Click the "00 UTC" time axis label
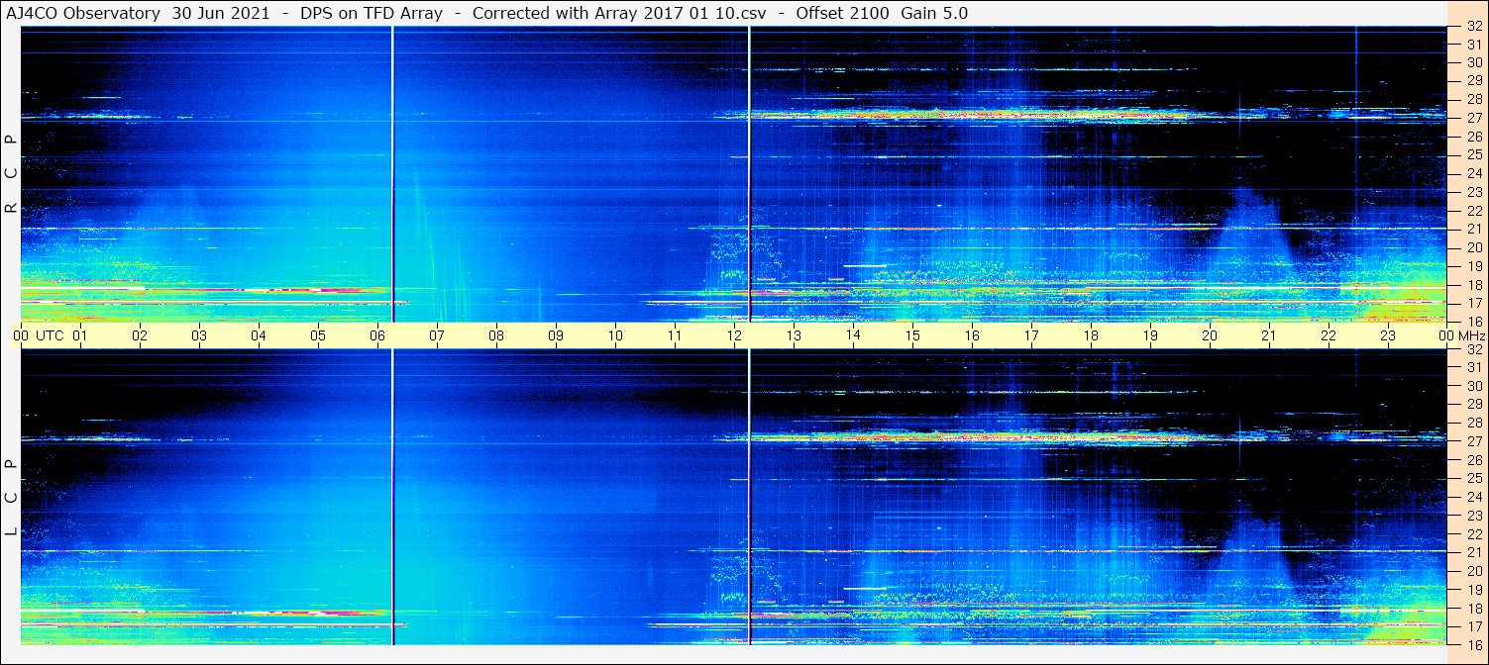The image size is (1489, 665). [39, 335]
